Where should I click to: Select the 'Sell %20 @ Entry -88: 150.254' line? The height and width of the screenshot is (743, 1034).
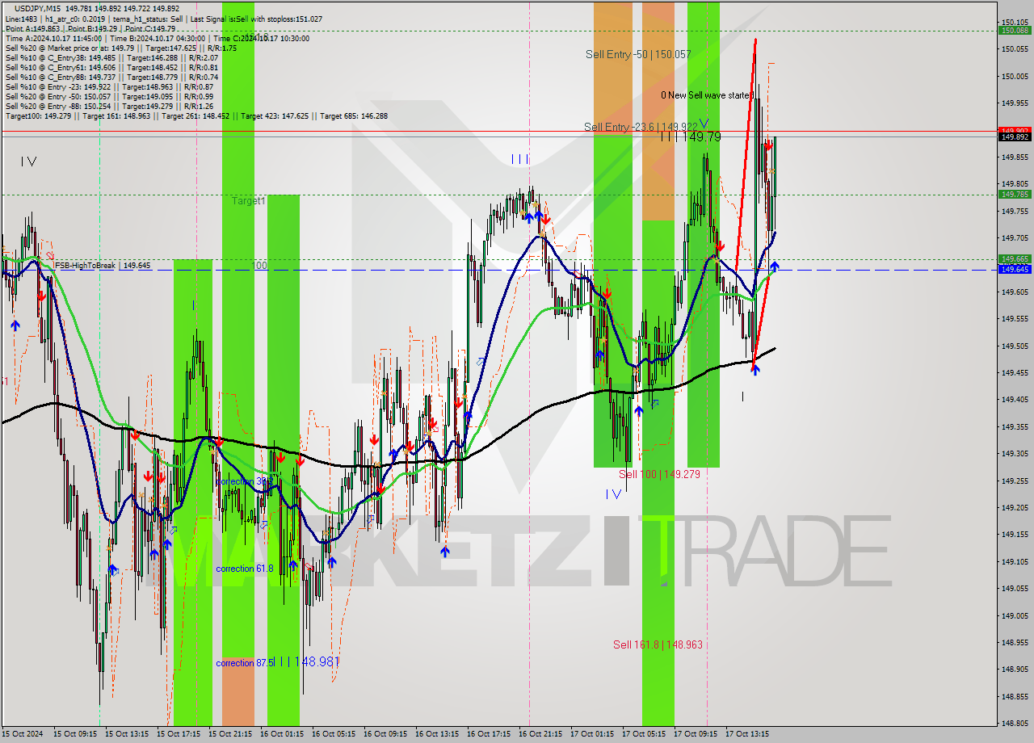[x=109, y=106]
